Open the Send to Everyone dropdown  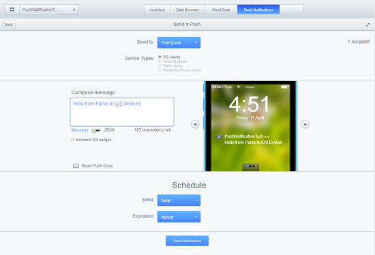point(179,42)
